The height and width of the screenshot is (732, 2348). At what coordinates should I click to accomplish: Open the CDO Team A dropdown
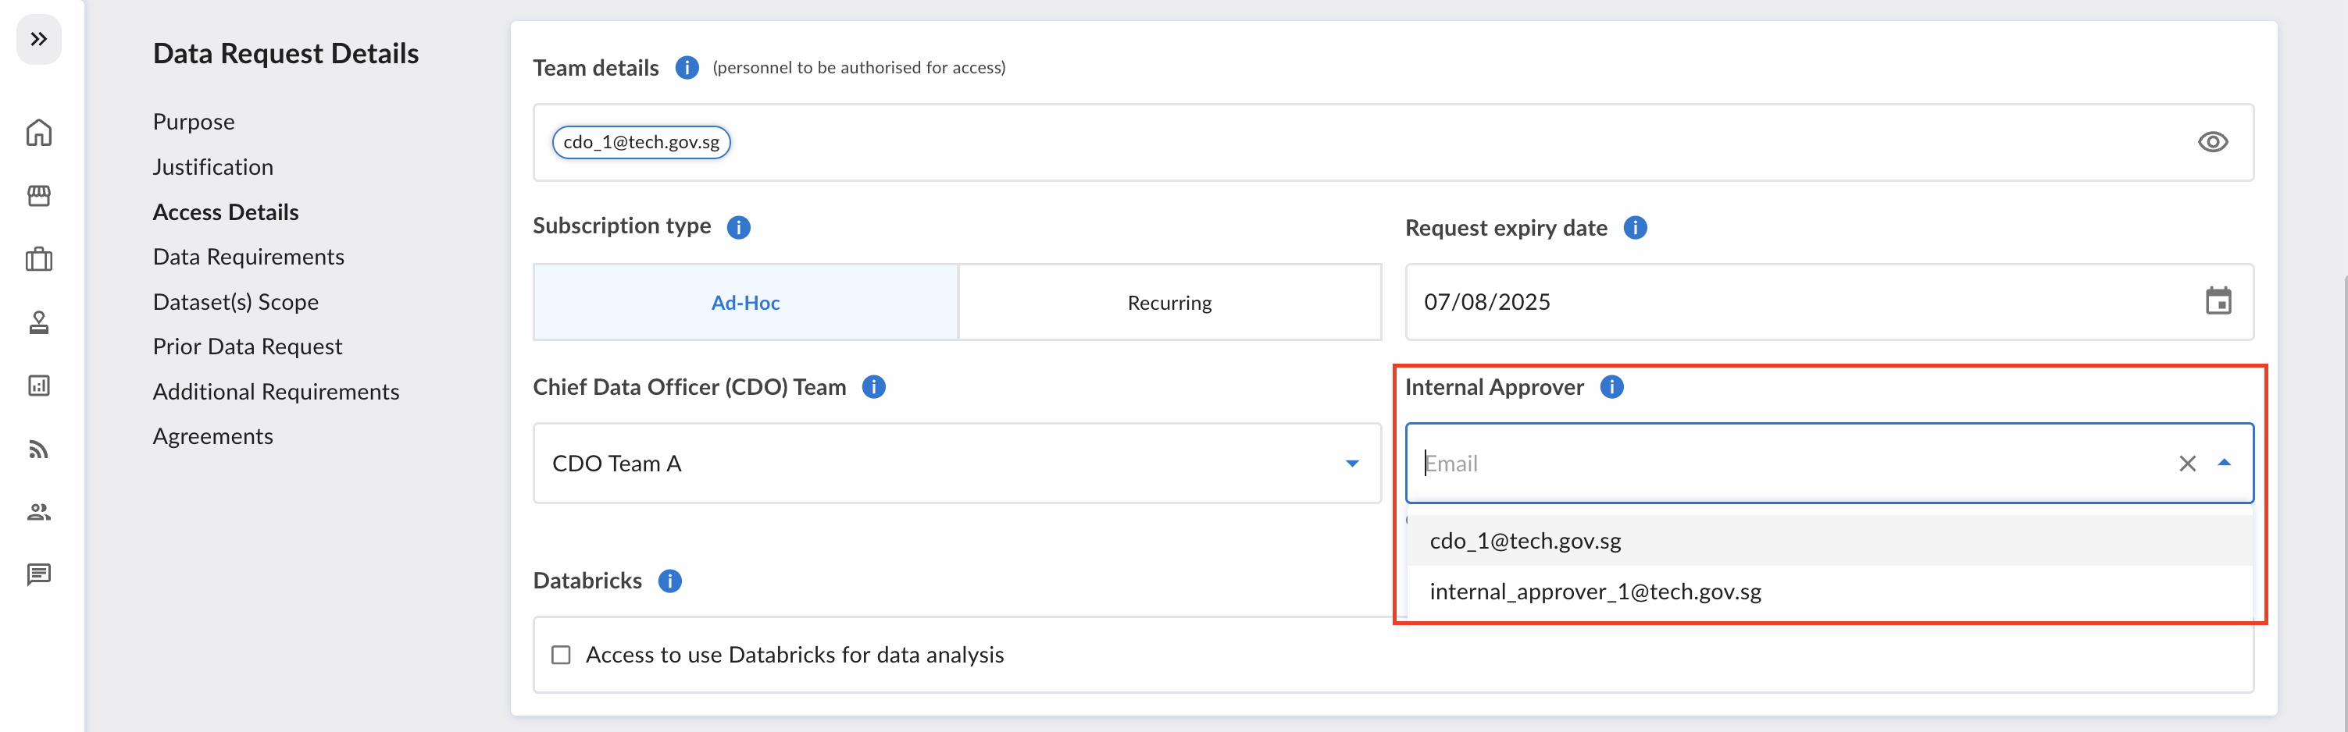point(957,464)
